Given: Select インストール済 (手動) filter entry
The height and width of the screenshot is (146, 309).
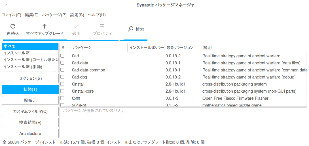Looking at the screenshot, I should coord(30,67).
